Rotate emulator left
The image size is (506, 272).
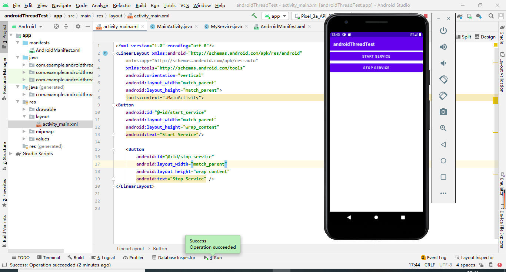(x=443, y=79)
